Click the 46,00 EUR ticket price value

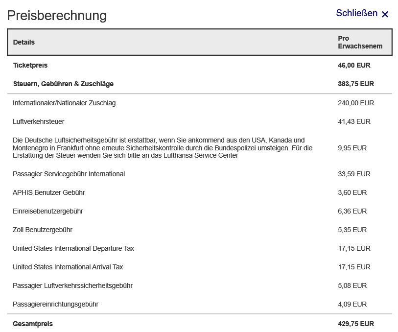pos(354,65)
